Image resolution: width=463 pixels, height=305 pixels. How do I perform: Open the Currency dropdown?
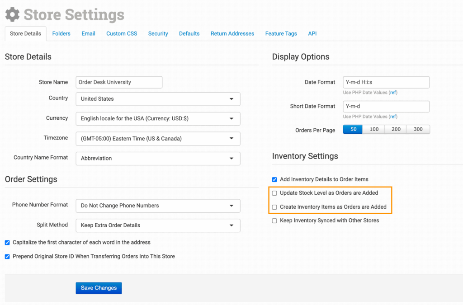point(158,119)
